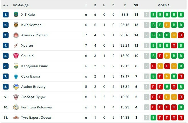Click the Furnitura Kolomyia team logo
This screenshot has width=188, height=123.
(16, 107)
